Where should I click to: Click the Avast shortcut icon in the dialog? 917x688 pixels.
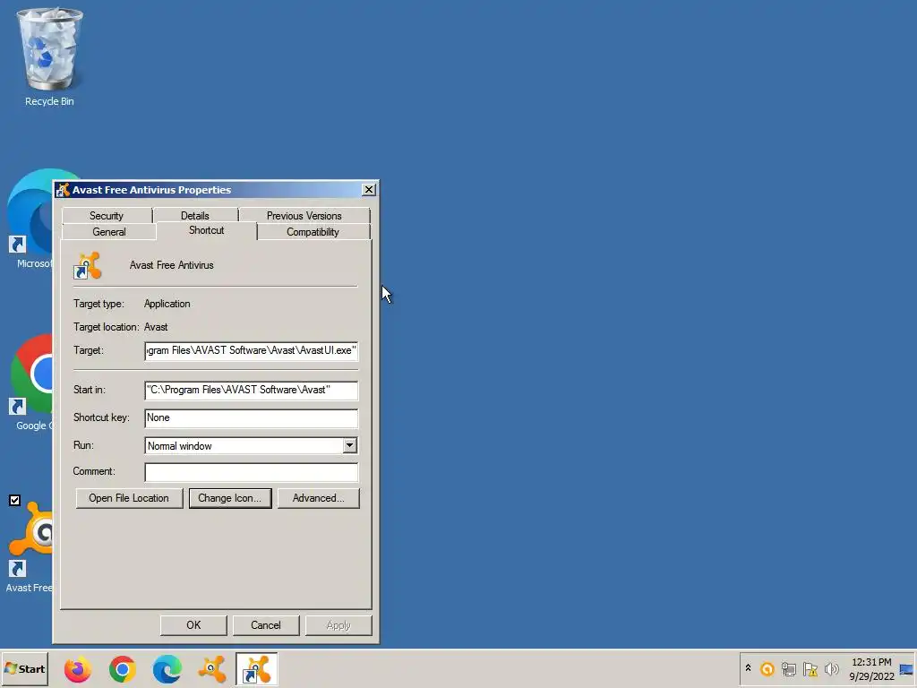point(88,265)
